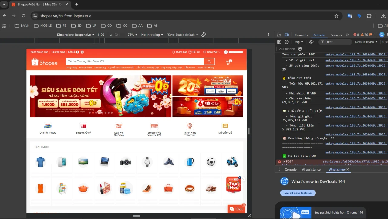This screenshot has width=388, height=219.
Task: Open the Extensions puzzle icon
Action: [x=369, y=16]
